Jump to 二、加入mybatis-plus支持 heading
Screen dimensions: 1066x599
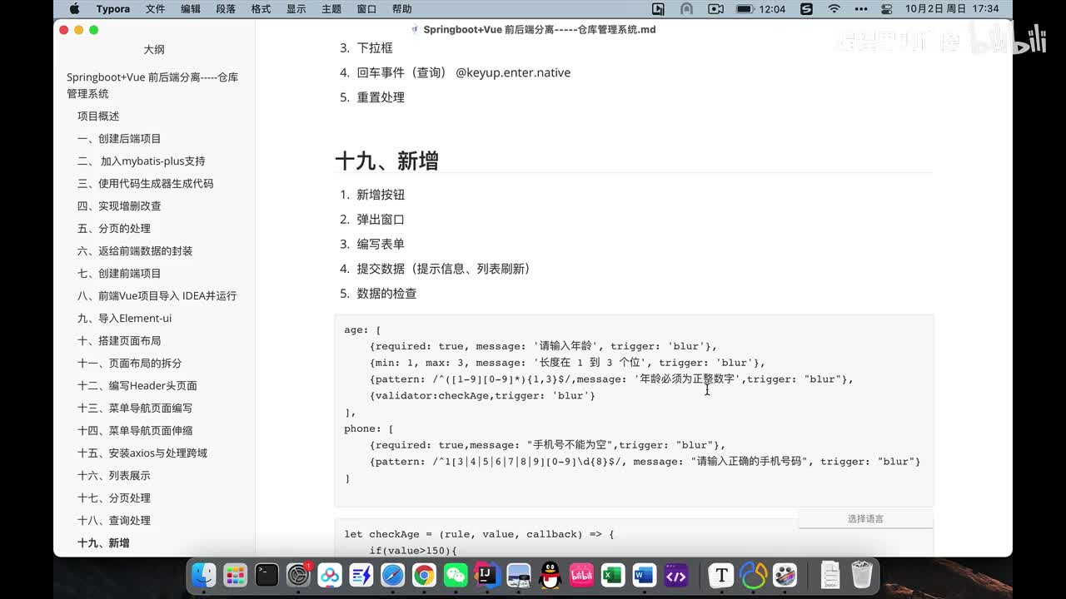pyautogui.click(x=141, y=161)
